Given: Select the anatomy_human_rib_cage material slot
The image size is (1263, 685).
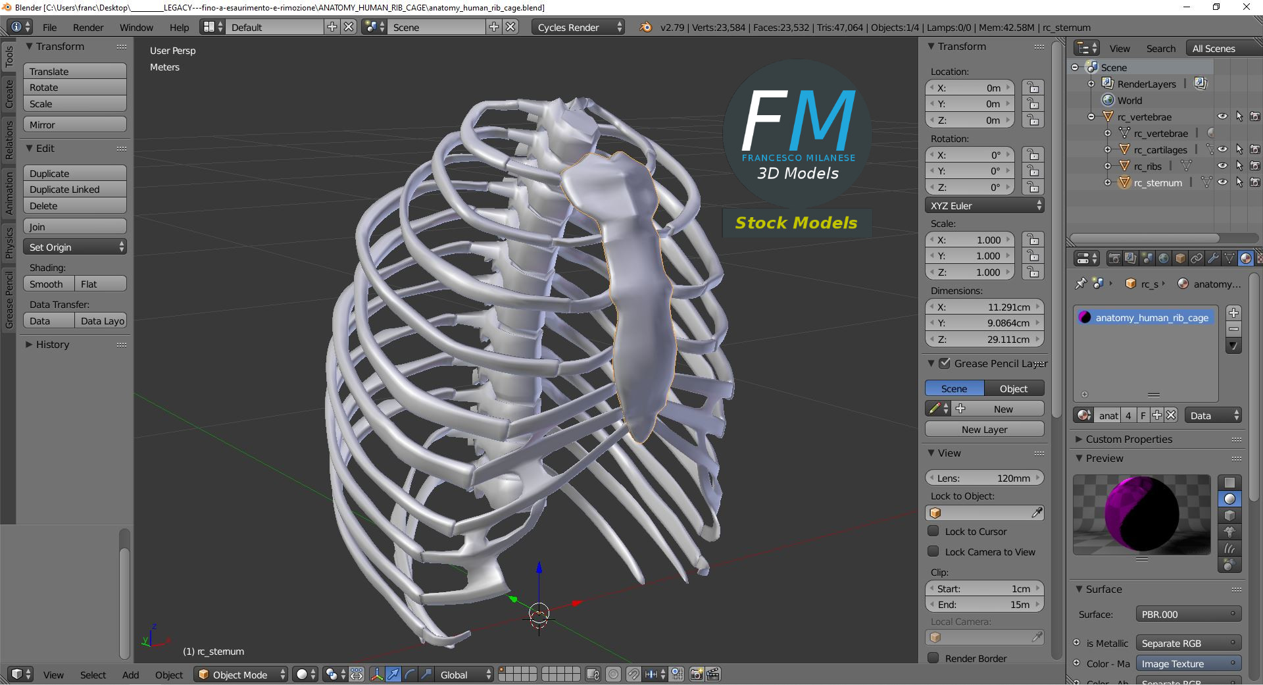Looking at the screenshot, I should 1145,317.
